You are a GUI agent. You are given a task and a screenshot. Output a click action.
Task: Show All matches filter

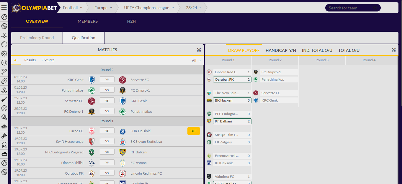16,60
